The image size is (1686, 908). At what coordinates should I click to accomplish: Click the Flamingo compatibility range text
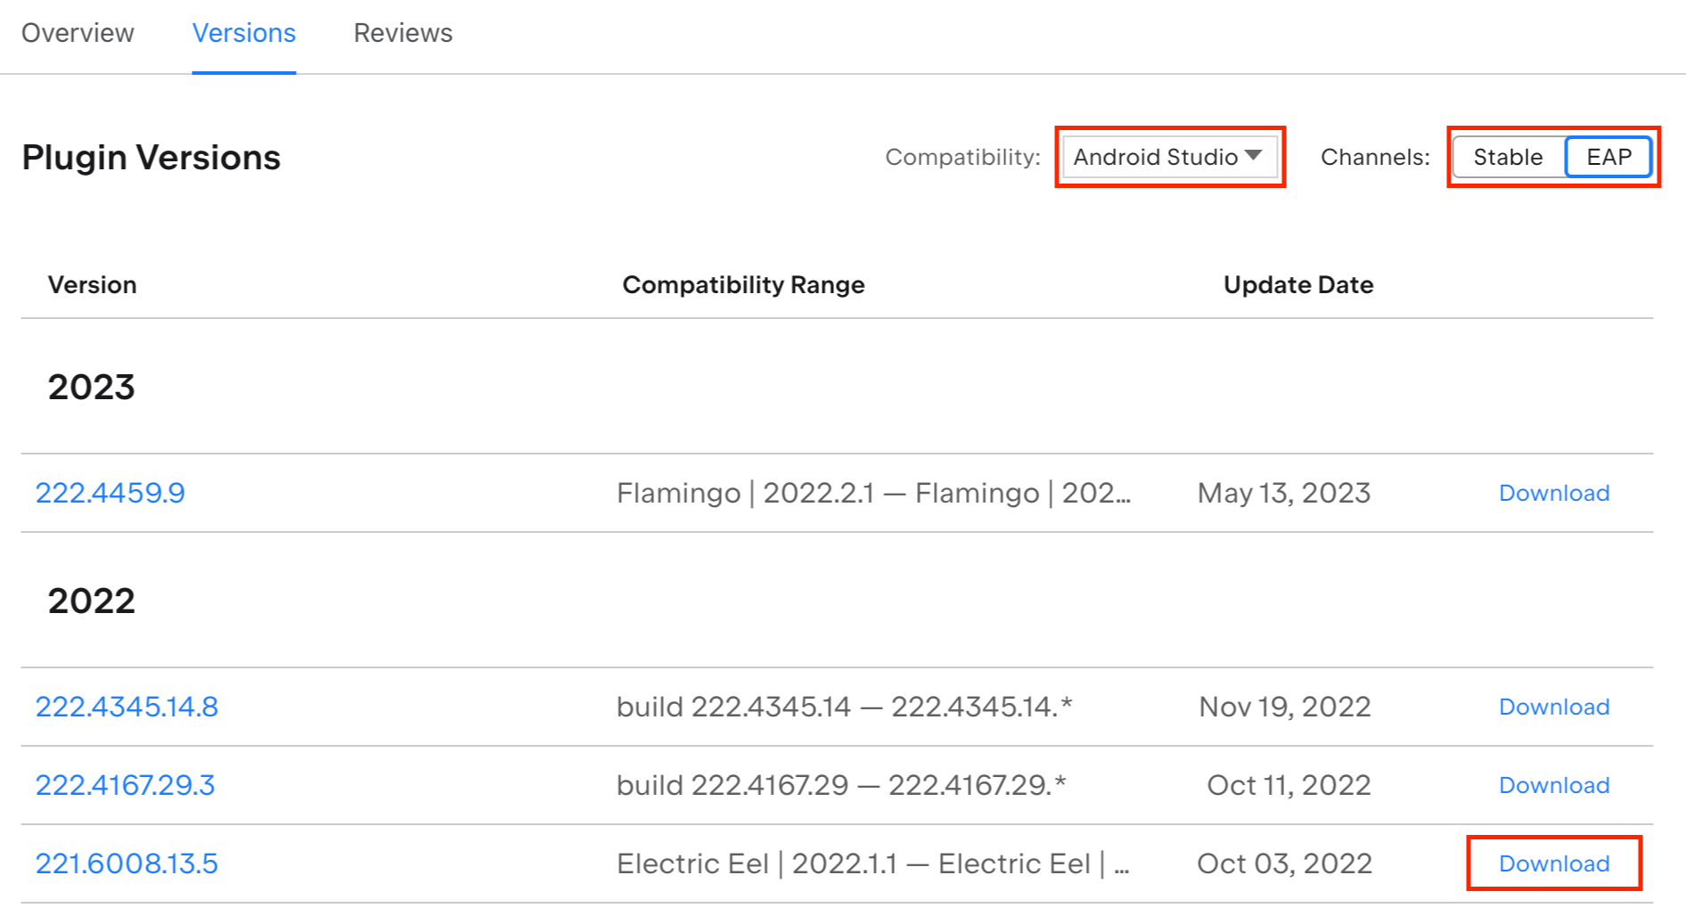[x=873, y=493]
